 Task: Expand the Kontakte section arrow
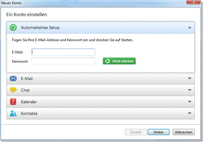coord(190,113)
